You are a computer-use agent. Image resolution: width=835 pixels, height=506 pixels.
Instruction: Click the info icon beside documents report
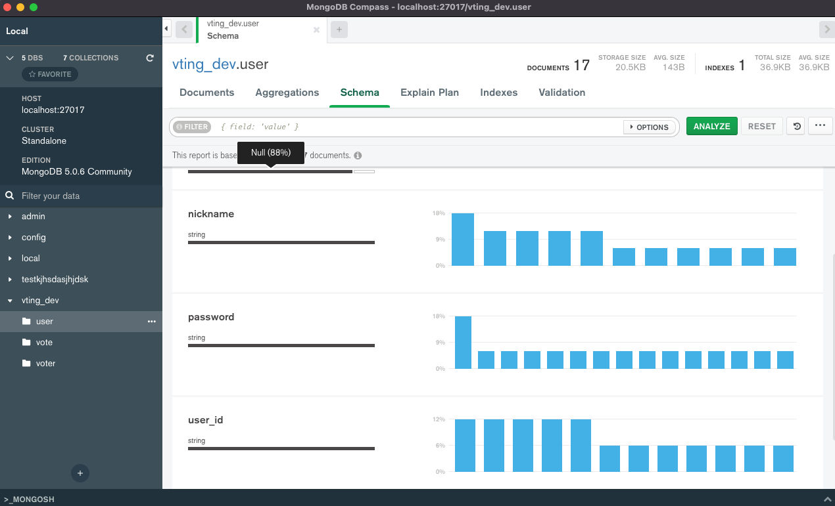coord(358,156)
